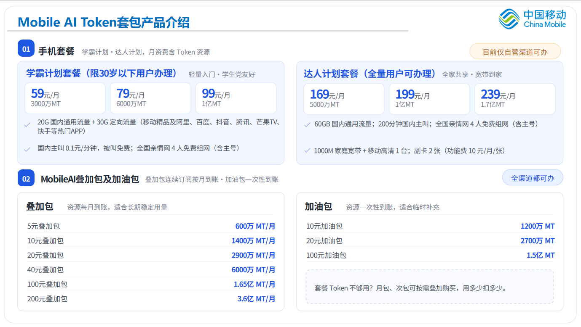The image size is (581, 327).
Task: Click the 叠加包 panel heading
Action: tap(40, 206)
